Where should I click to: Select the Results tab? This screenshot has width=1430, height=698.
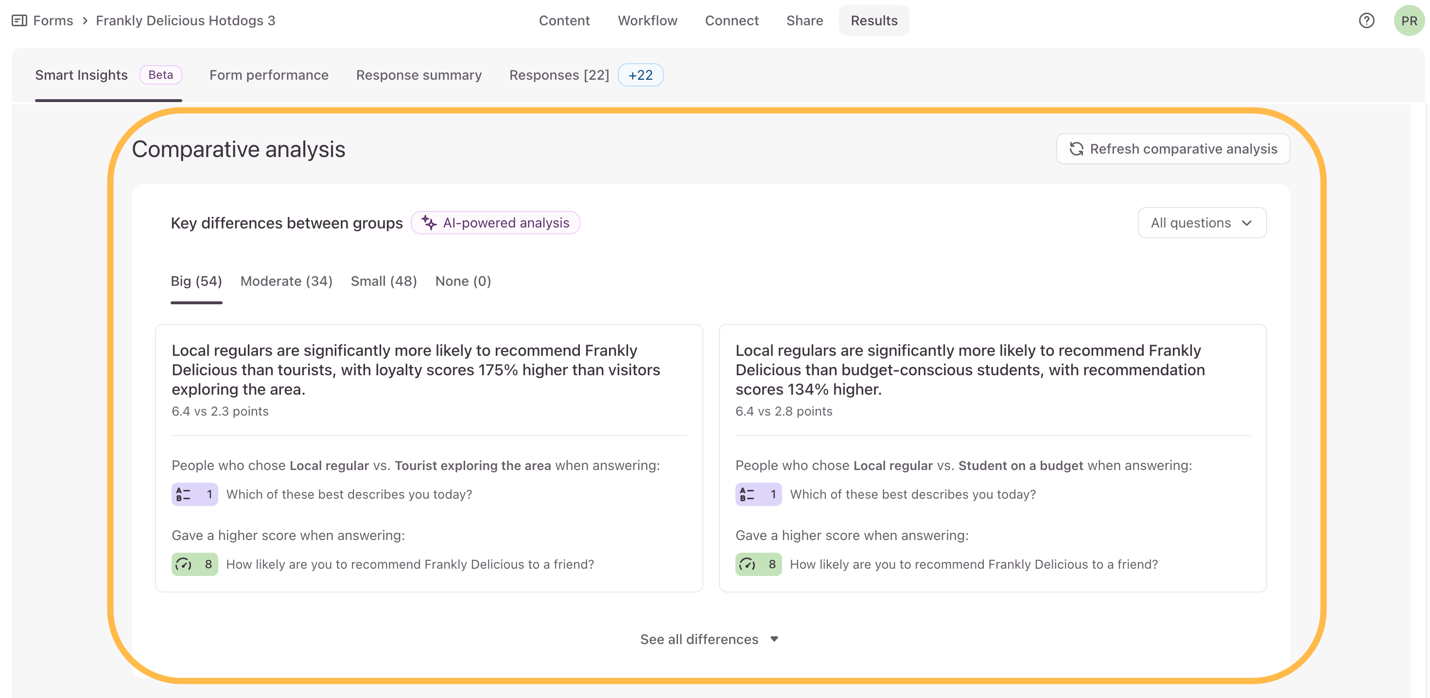point(874,20)
